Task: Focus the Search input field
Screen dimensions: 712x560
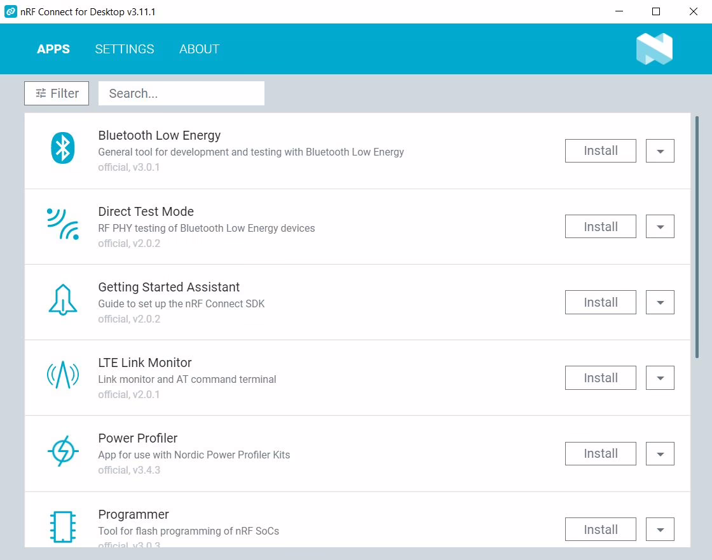Action: (x=181, y=93)
